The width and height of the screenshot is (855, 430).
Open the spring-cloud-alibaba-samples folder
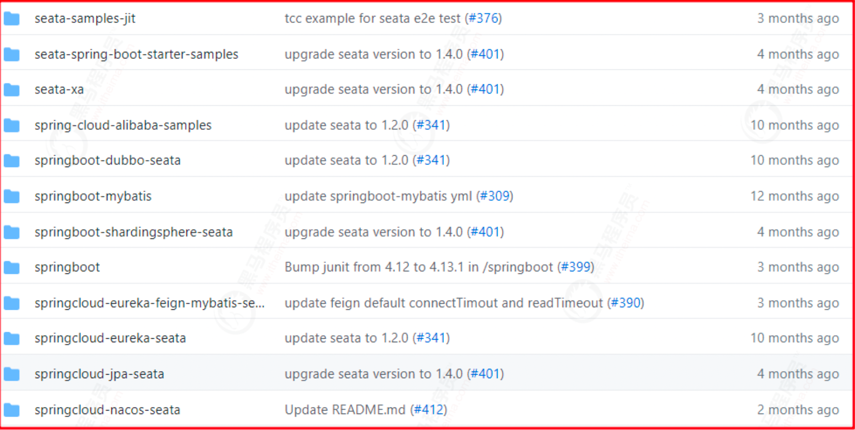[x=123, y=125]
